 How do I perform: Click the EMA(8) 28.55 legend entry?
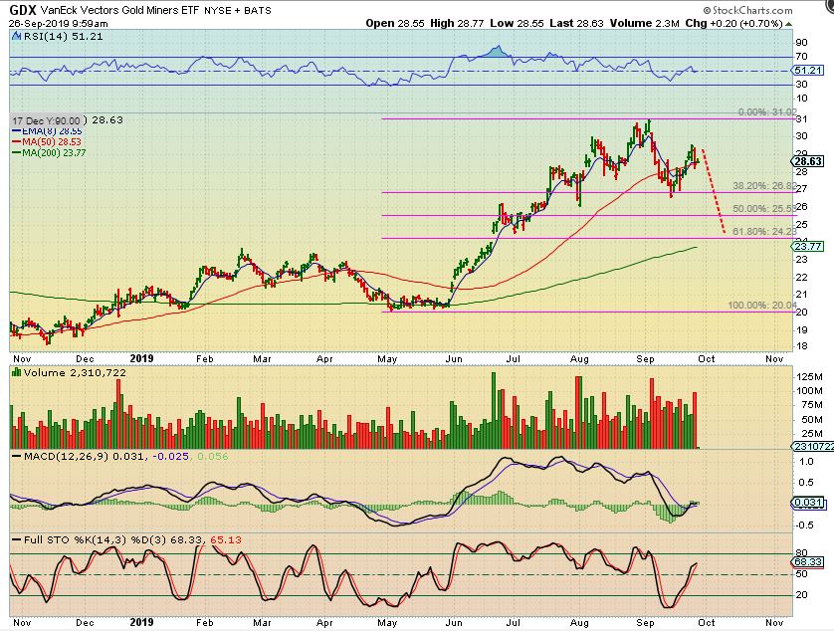47,131
